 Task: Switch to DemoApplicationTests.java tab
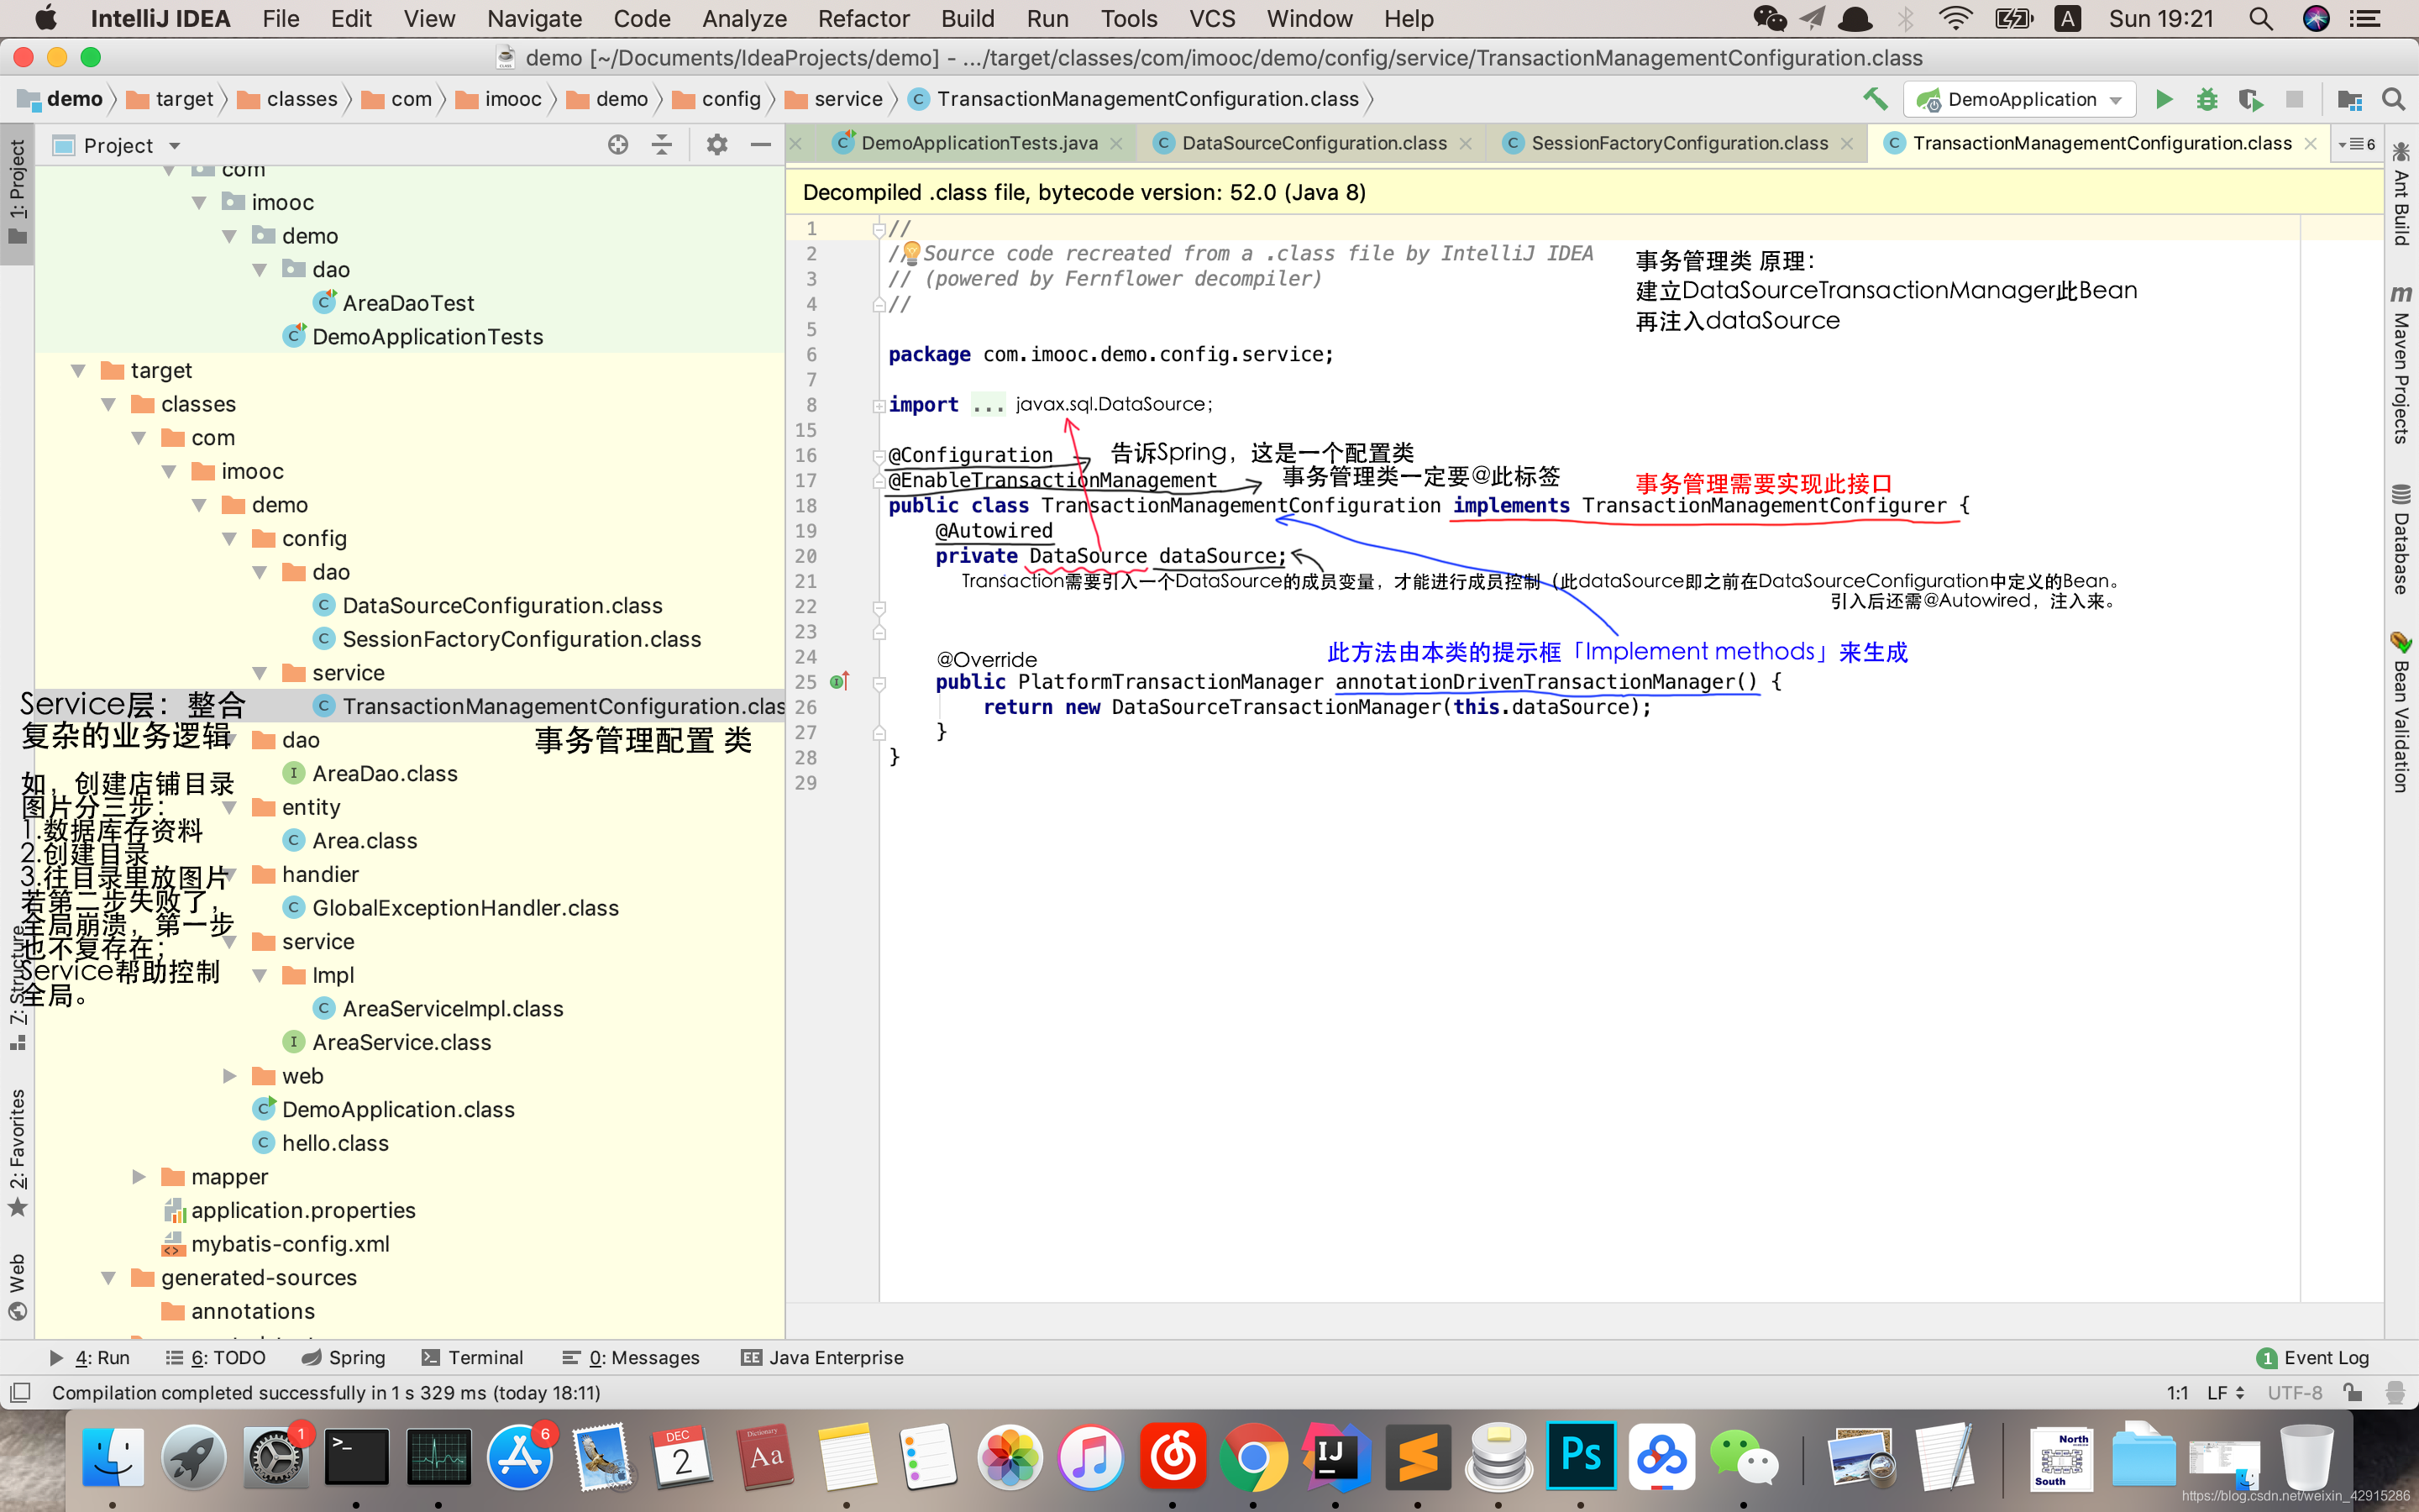coord(979,143)
